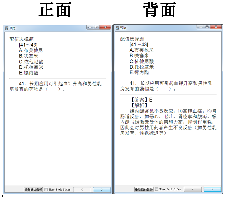Go to next card in front-side preview
Screen dimensions: 226x197
click(102, 190)
